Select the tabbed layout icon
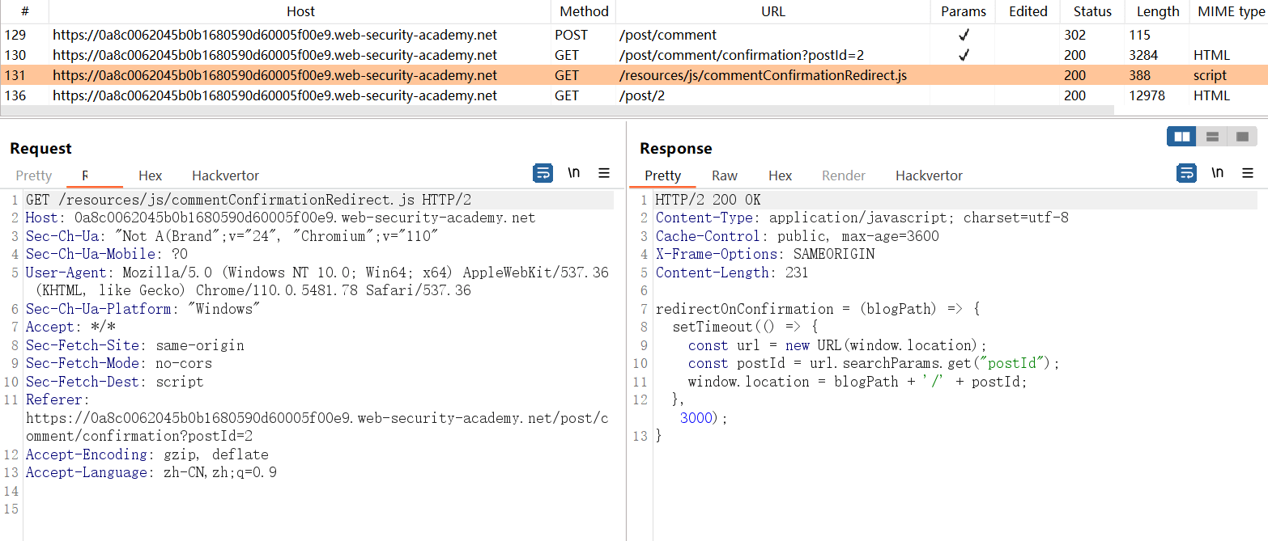The width and height of the screenshot is (1268, 541). 1242,137
